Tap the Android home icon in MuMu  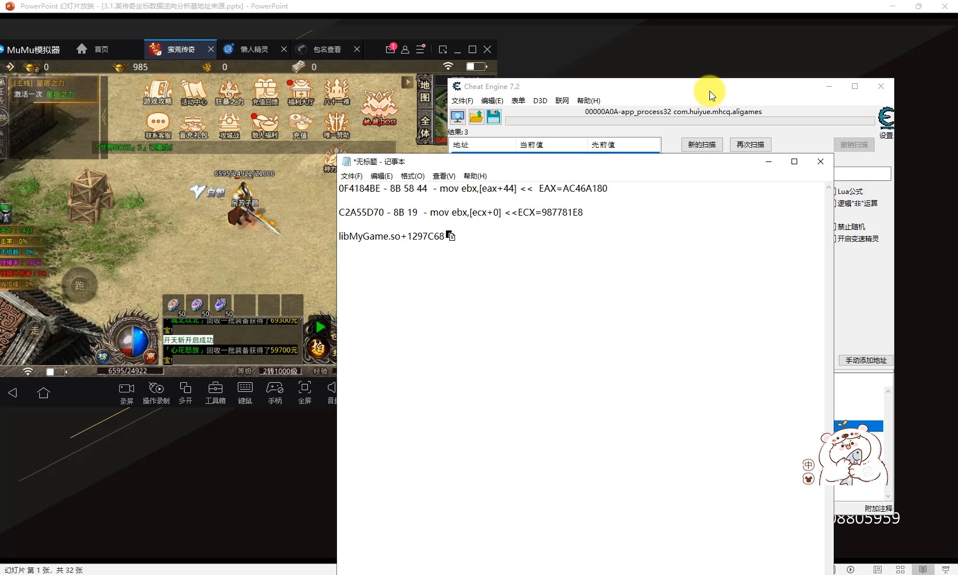[x=43, y=392]
